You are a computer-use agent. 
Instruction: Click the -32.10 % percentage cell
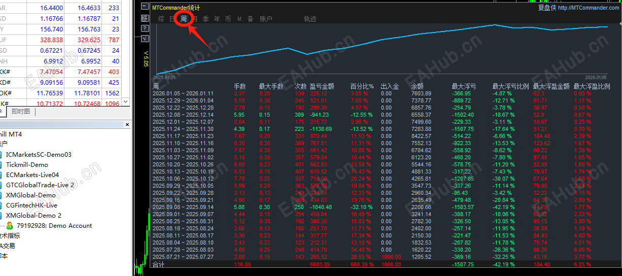tap(362, 207)
